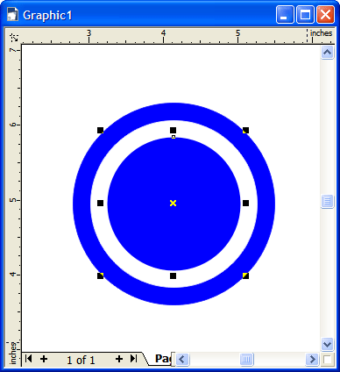Image resolution: width=340 pixels, height=372 pixels.
Task: Click the vertical scrollbar thumb
Action: 327,201
